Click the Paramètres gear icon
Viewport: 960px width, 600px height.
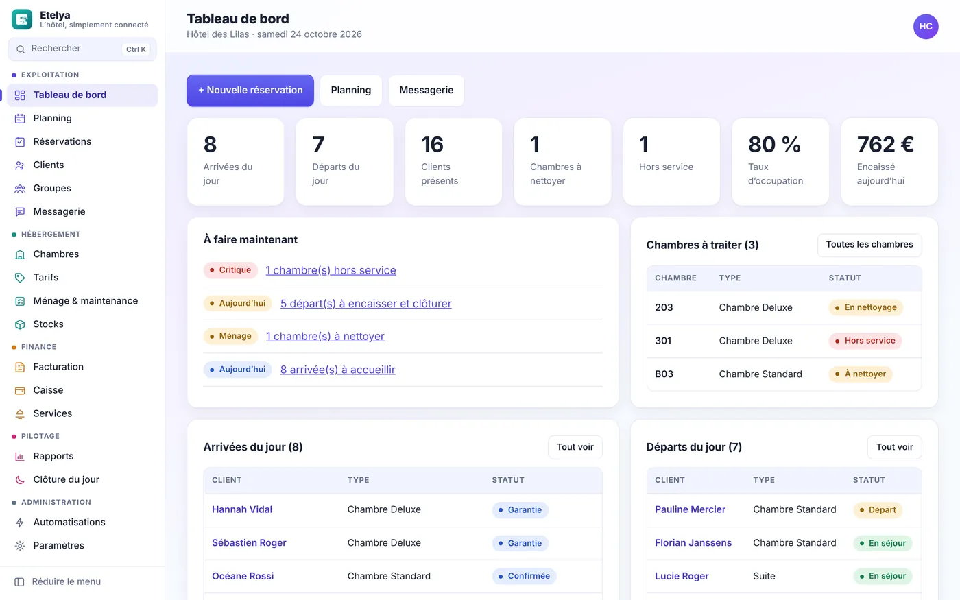[x=20, y=546]
